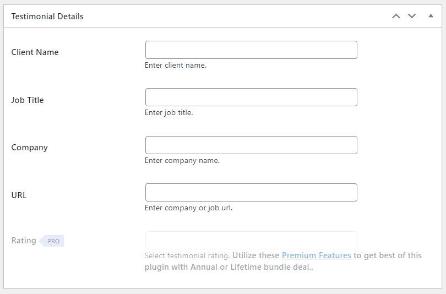
Task: Click the Client Name label
Action: (x=35, y=52)
